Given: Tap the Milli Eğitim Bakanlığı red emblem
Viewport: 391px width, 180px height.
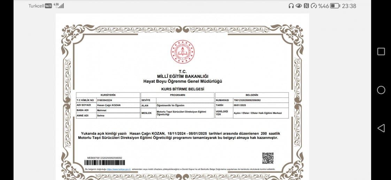Looking at the screenshot, I should coord(182,52).
